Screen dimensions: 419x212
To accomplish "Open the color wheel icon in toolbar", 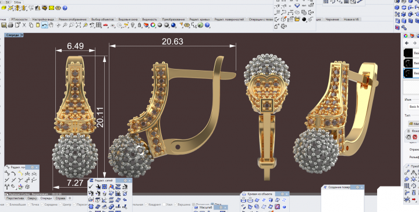I will tap(153, 25).
